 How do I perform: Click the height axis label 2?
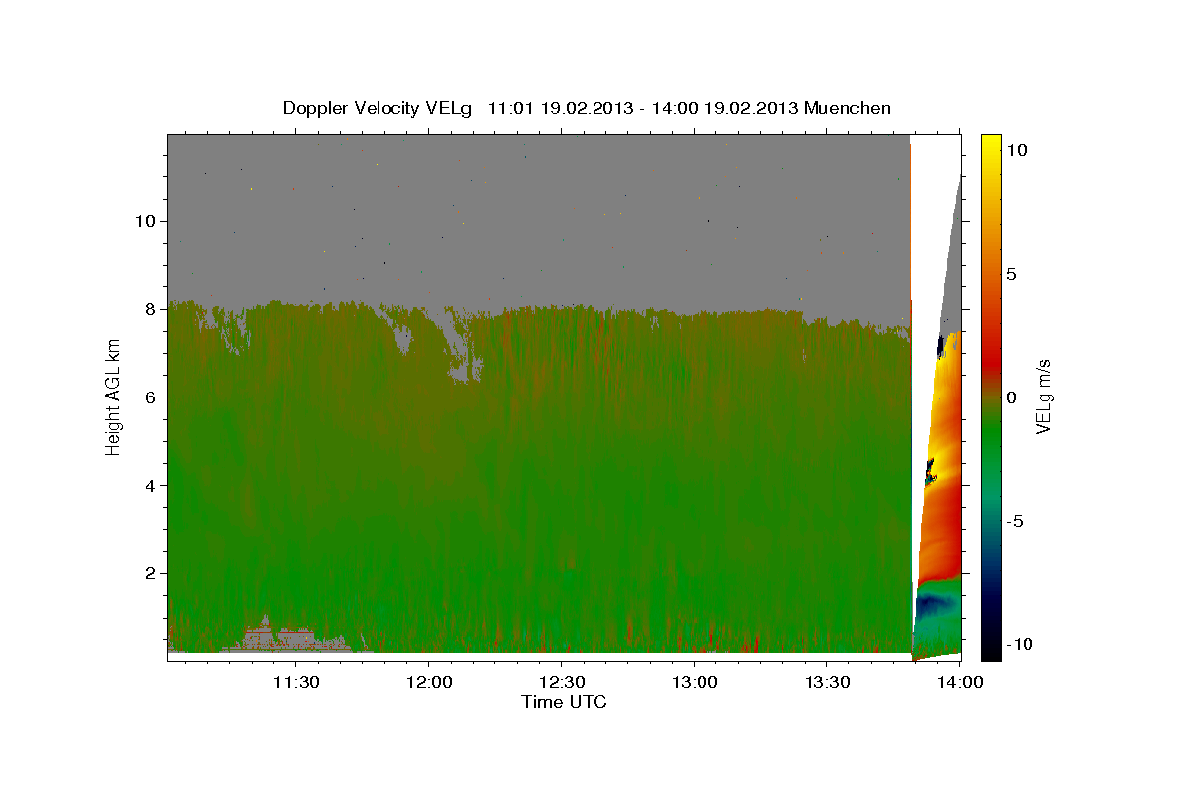click(150, 573)
